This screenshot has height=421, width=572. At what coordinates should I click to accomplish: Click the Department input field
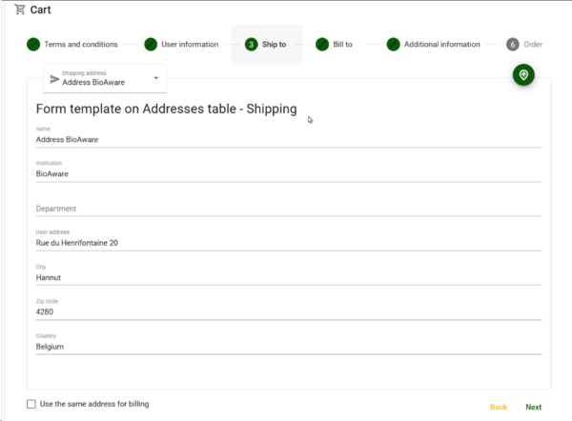288,208
